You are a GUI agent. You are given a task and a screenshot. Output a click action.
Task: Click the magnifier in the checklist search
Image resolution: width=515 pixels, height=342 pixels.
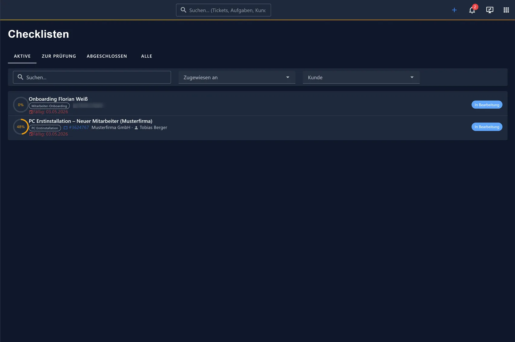(x=20, y=77)
